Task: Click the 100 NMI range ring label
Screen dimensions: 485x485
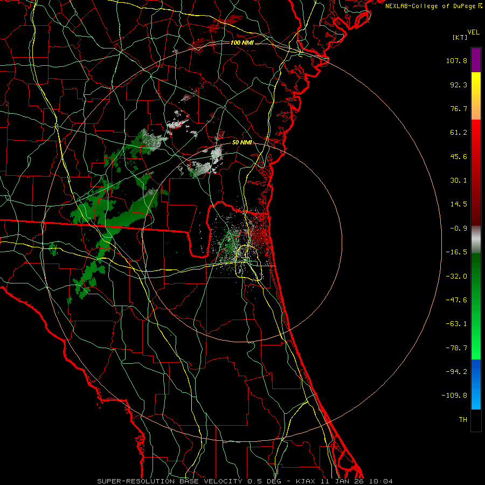Action: 242,43
